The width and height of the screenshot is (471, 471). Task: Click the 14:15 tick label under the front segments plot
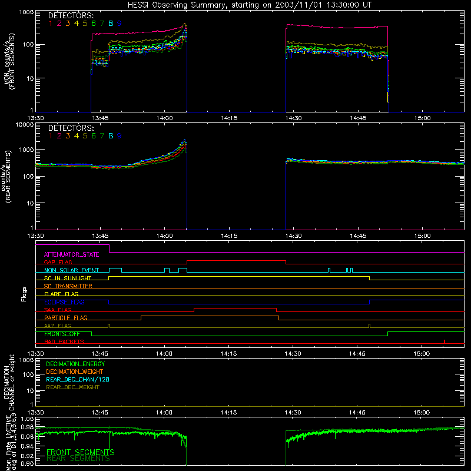pos(229,118)
